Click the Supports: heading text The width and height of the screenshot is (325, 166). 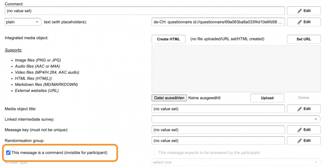click(13, 50)
